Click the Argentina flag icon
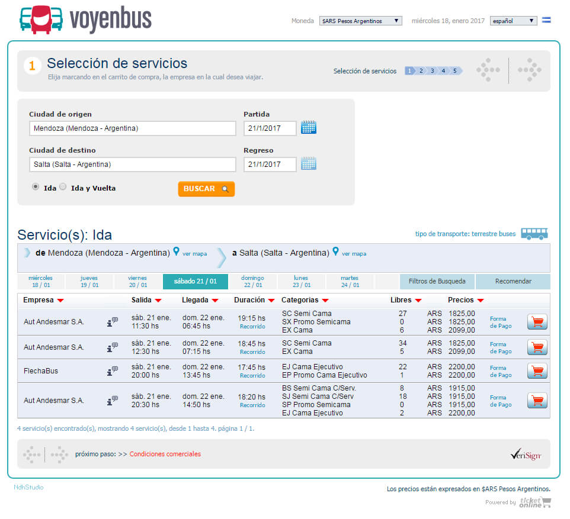This screenshot has height=519, width=570. click(x=546, y=21)
